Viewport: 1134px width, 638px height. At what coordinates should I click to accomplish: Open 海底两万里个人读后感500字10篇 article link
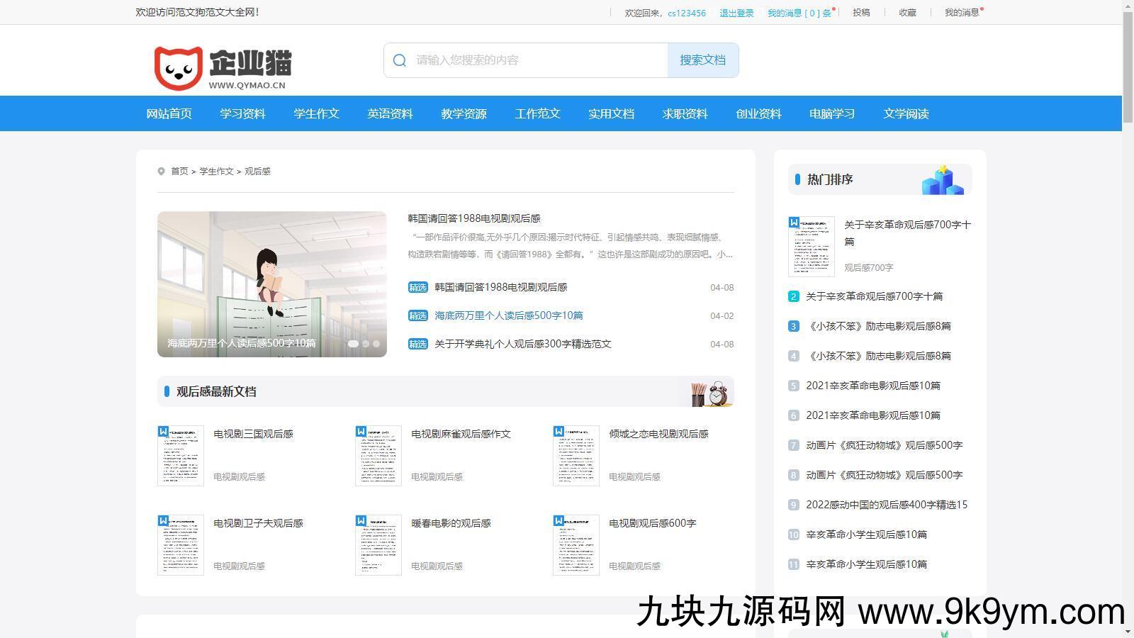coord(508,315)
